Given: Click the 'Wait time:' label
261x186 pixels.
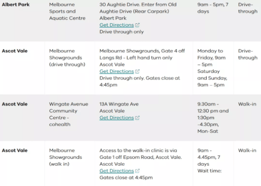Looking at the screenshot, I should pos(209,171).
